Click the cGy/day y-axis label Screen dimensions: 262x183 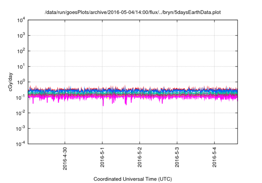point(11,82)
